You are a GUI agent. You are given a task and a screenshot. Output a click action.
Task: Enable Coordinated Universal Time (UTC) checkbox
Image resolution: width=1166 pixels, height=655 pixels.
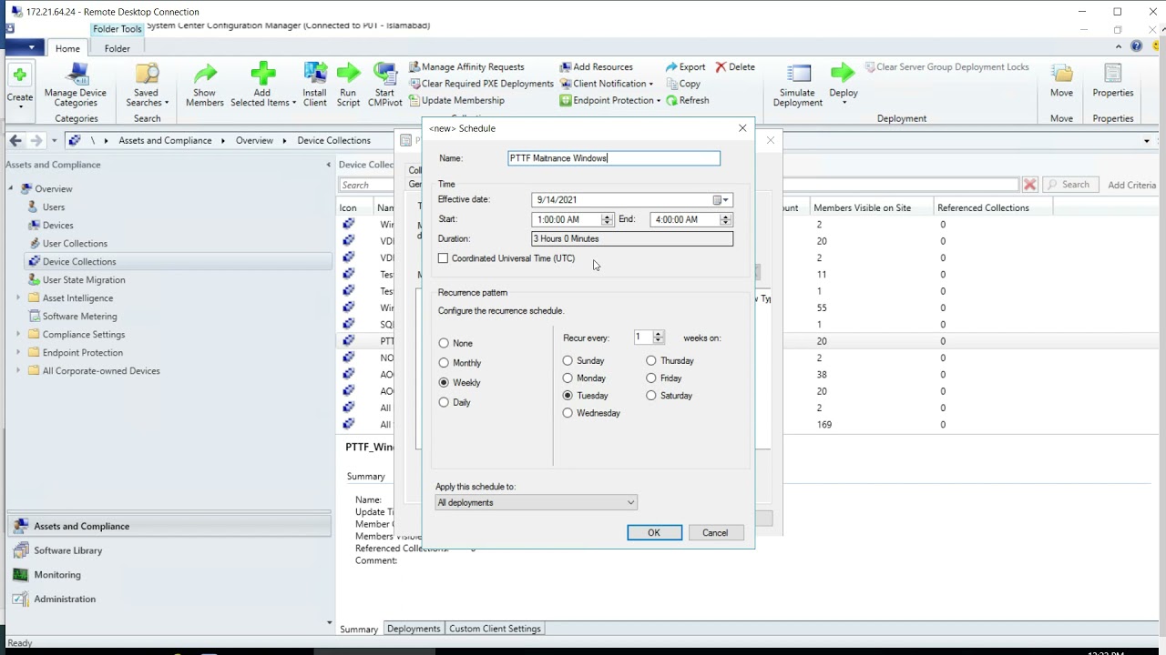point(444,258)
